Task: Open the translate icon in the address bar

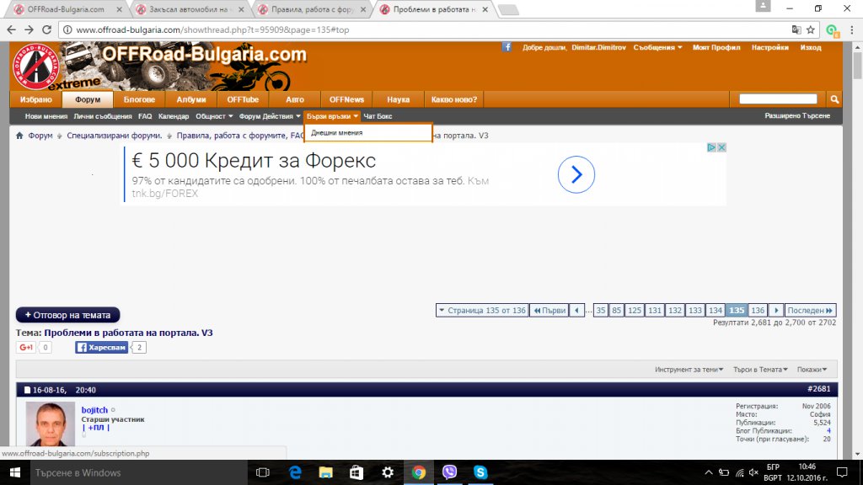Action: coord(796,29)
